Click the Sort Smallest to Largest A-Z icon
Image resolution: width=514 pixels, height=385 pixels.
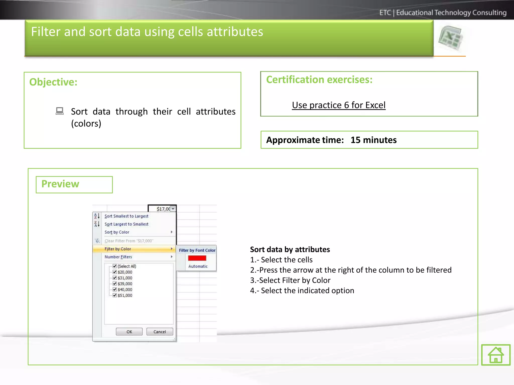[x=97, y=216]
